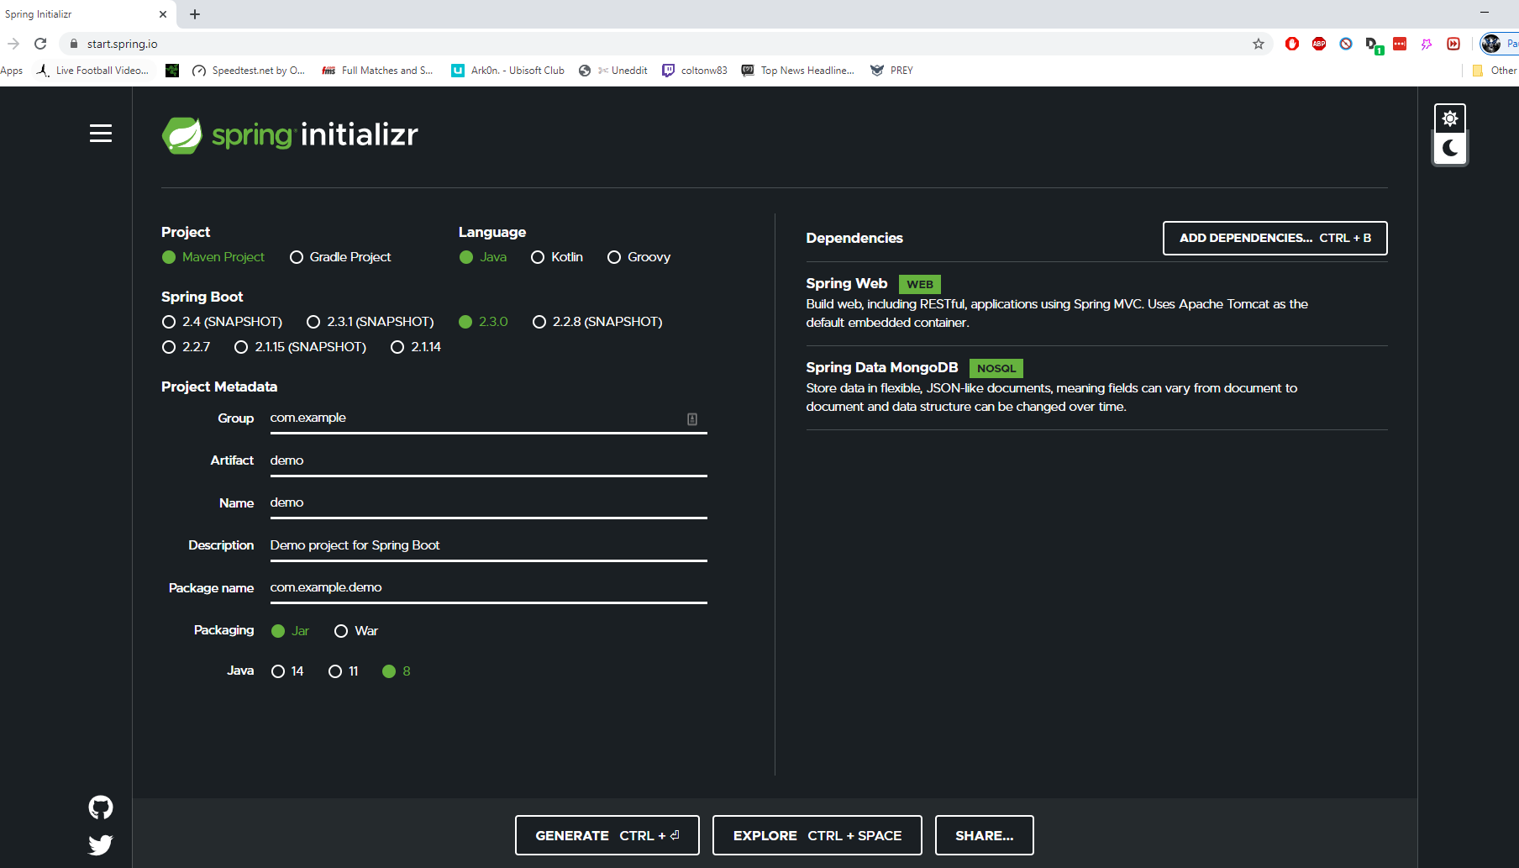Click the Spring Initializr logo
1519x868 pixels.
pos(290,134)
